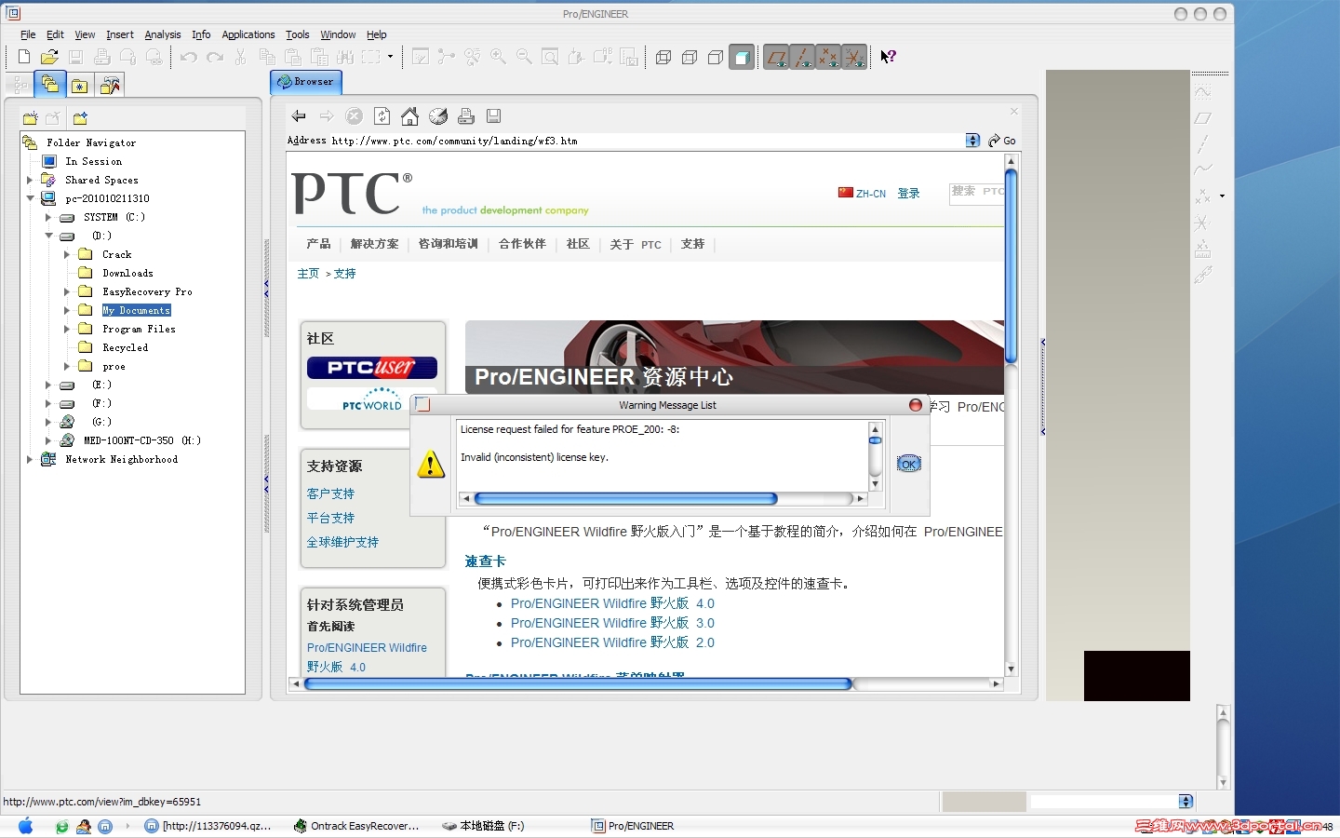Open Pro/ENGINEER Wildfire 野火版 3.0 link

pyautogui.click(x=612, y=623)
